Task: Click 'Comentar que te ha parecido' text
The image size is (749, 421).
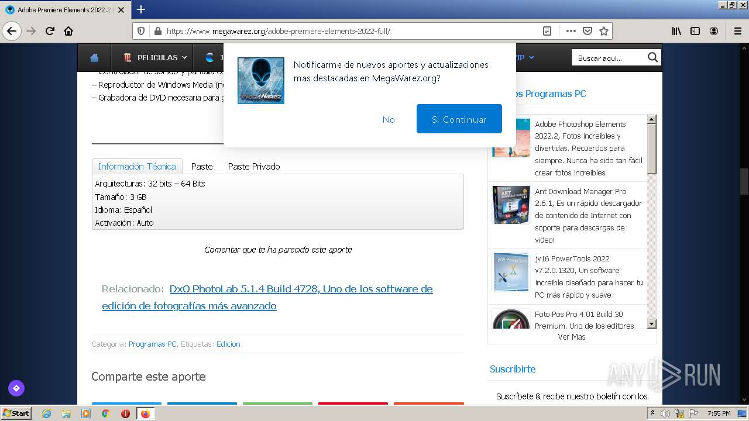Action: 278,250
